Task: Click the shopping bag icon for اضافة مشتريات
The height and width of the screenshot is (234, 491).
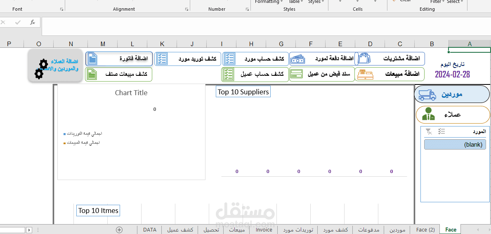Action: [x=364, y=58]
